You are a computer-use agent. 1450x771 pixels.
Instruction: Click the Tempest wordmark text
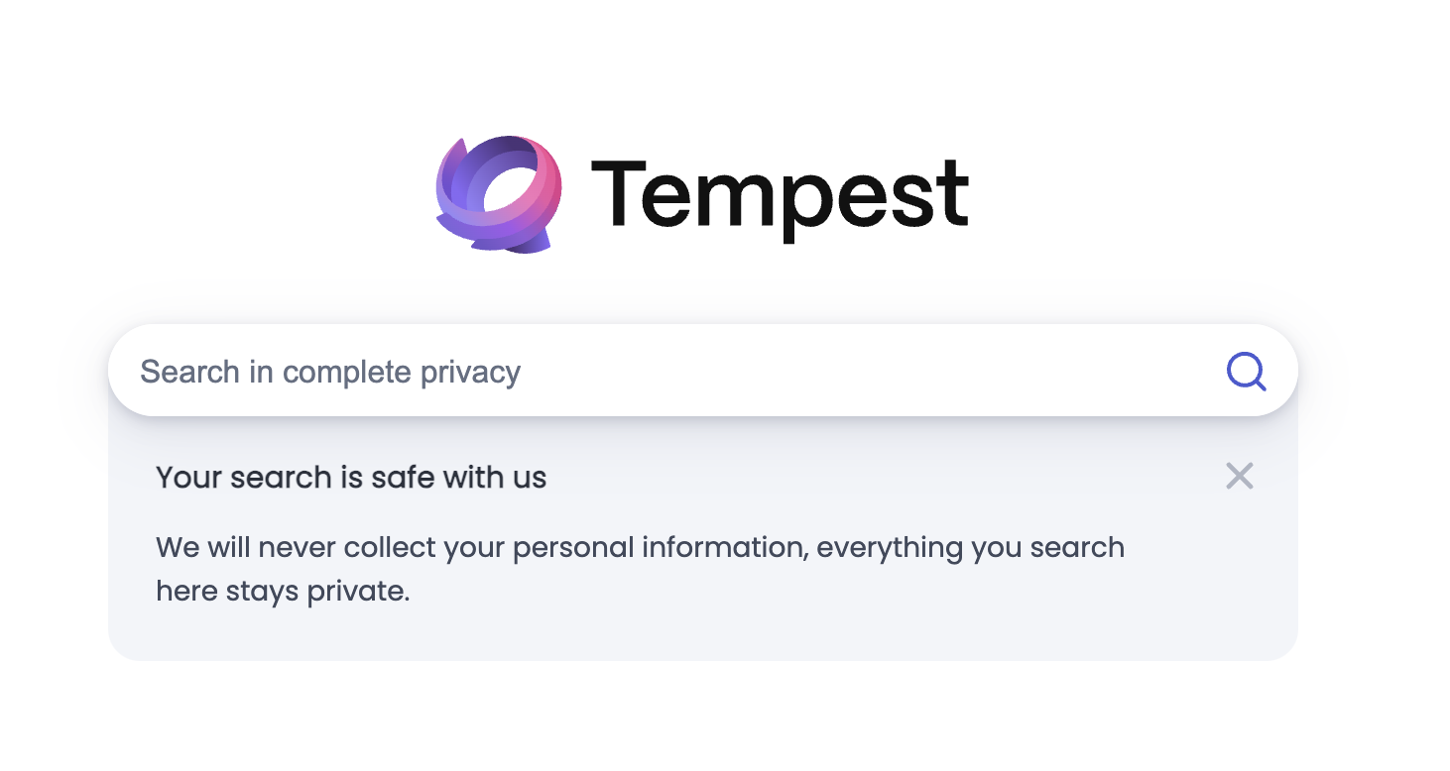(780, 198)
